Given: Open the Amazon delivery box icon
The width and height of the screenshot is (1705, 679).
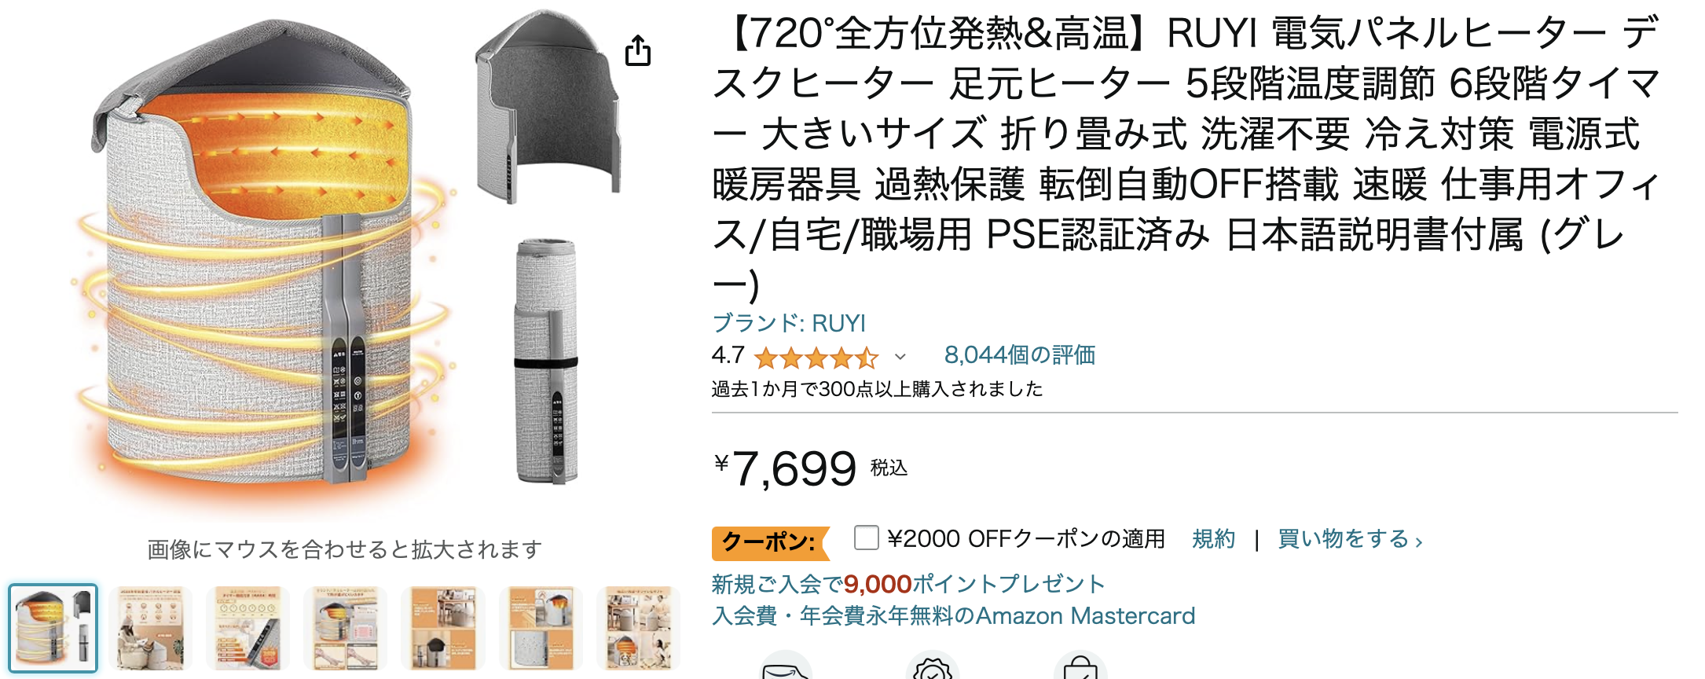Looking at the screenshot, I should 786,666.
